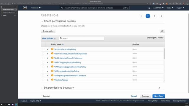189x106 pixels.
Task: Click the policy table vertical scrollbar
Action: coord(164,54)
